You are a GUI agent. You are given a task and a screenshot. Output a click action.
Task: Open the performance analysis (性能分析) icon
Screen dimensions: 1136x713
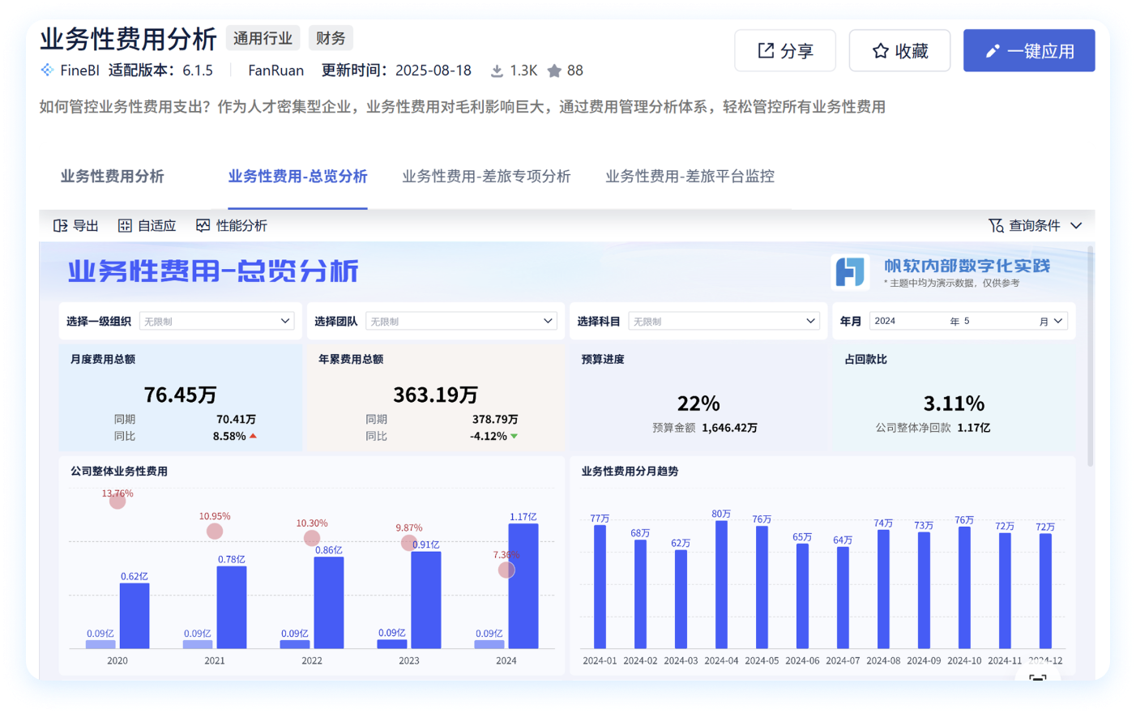coord(203,226)
